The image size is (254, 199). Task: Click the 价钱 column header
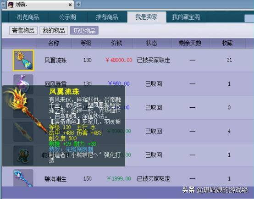(x=116, y=43)
